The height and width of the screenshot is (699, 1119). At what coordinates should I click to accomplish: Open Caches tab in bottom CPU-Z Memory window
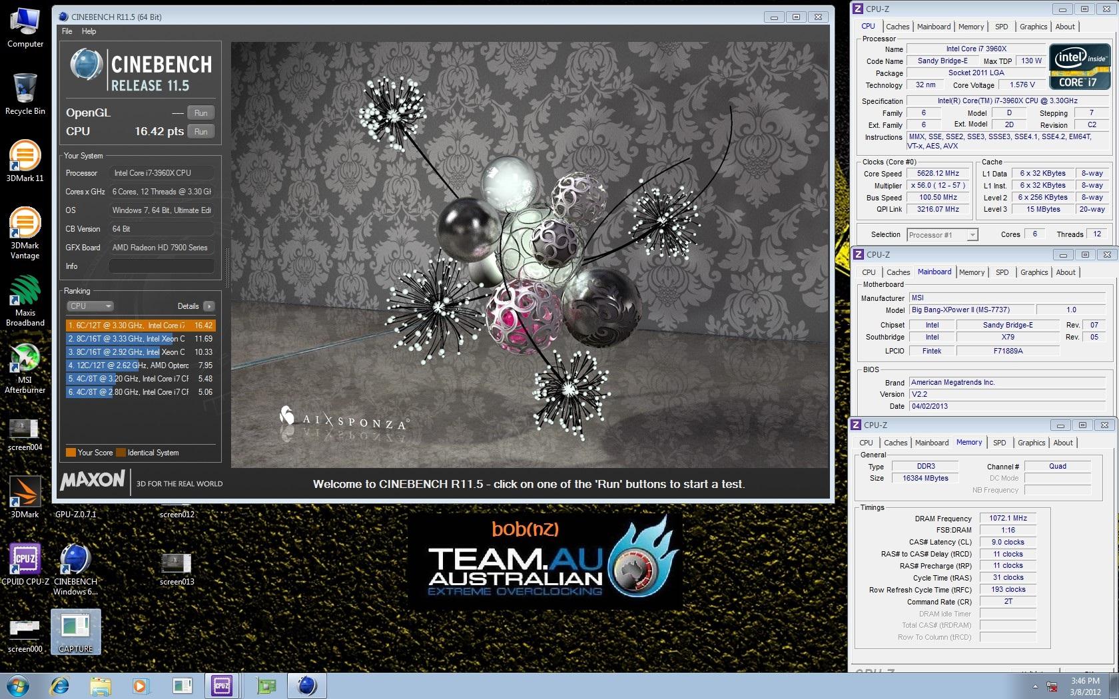[x=895, y=443]
